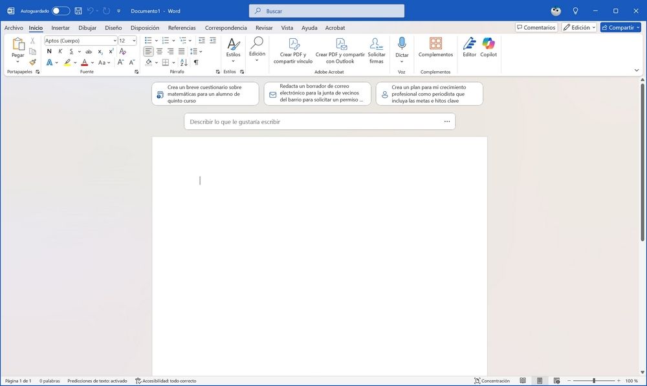This screenshot has width=647, height=386.
Task: Switch to the Insertar ribbon tab
Action: coord(60,28)
